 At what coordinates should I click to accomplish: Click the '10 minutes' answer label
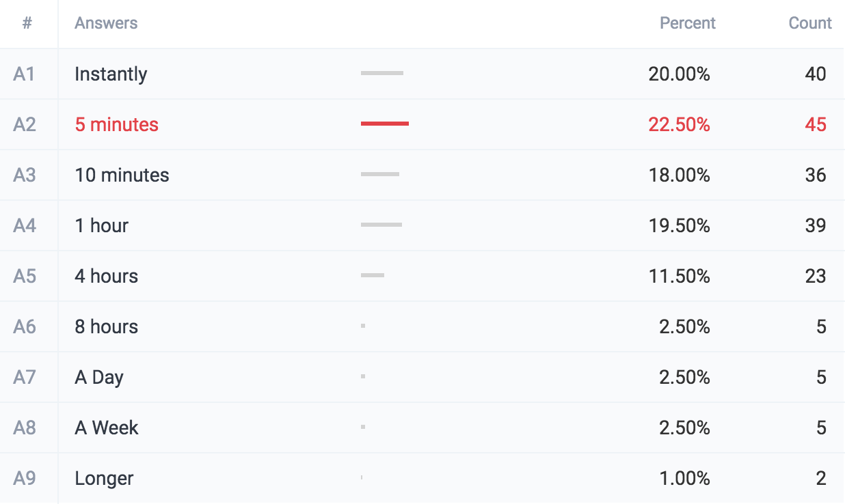coord(122,175)
